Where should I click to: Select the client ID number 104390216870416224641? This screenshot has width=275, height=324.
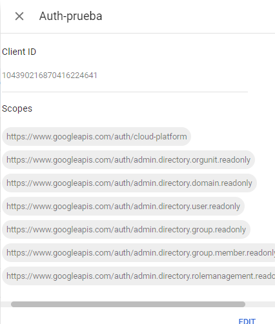50,76
